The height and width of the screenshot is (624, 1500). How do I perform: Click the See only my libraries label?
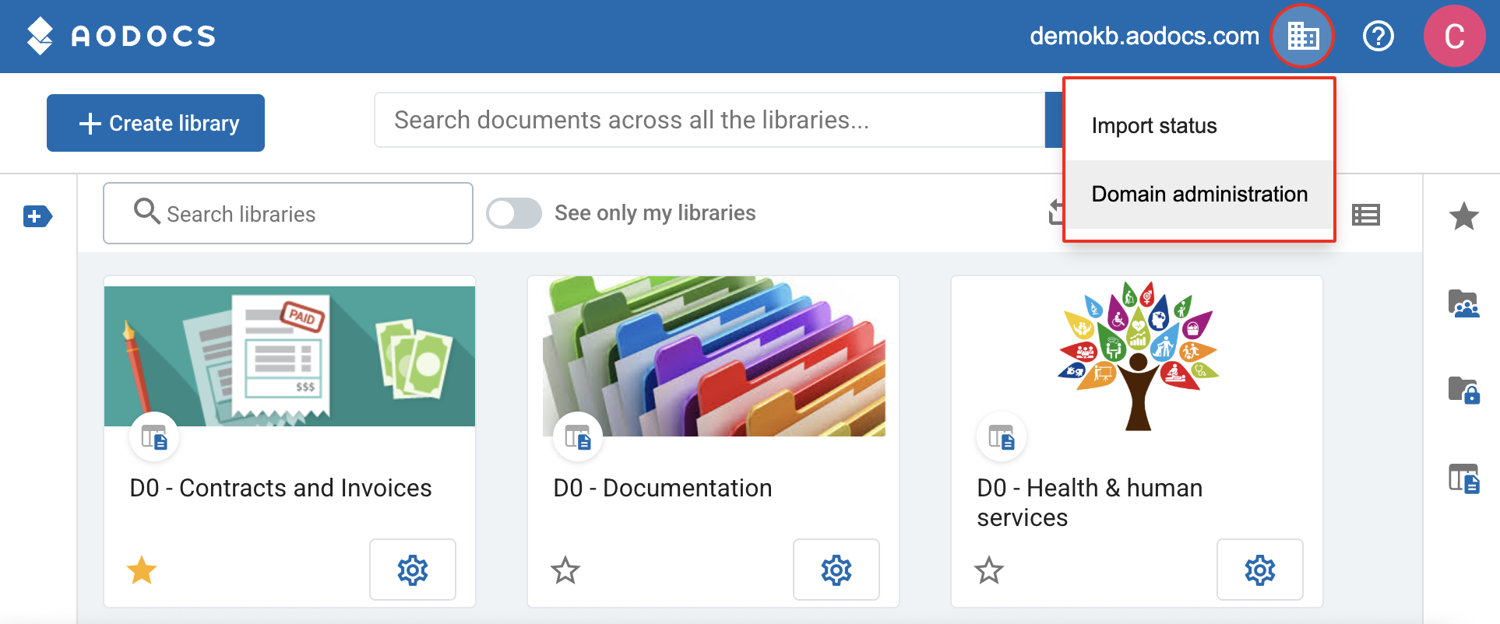coord(655,213)
